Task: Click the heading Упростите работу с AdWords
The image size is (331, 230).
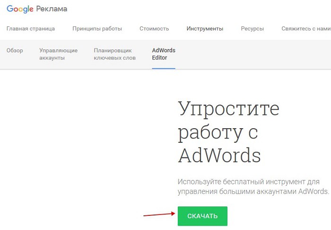Action: click(229, 132)
